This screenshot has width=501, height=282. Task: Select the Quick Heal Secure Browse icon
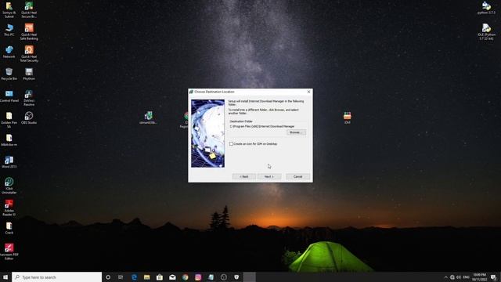click(x=29, y=10)
